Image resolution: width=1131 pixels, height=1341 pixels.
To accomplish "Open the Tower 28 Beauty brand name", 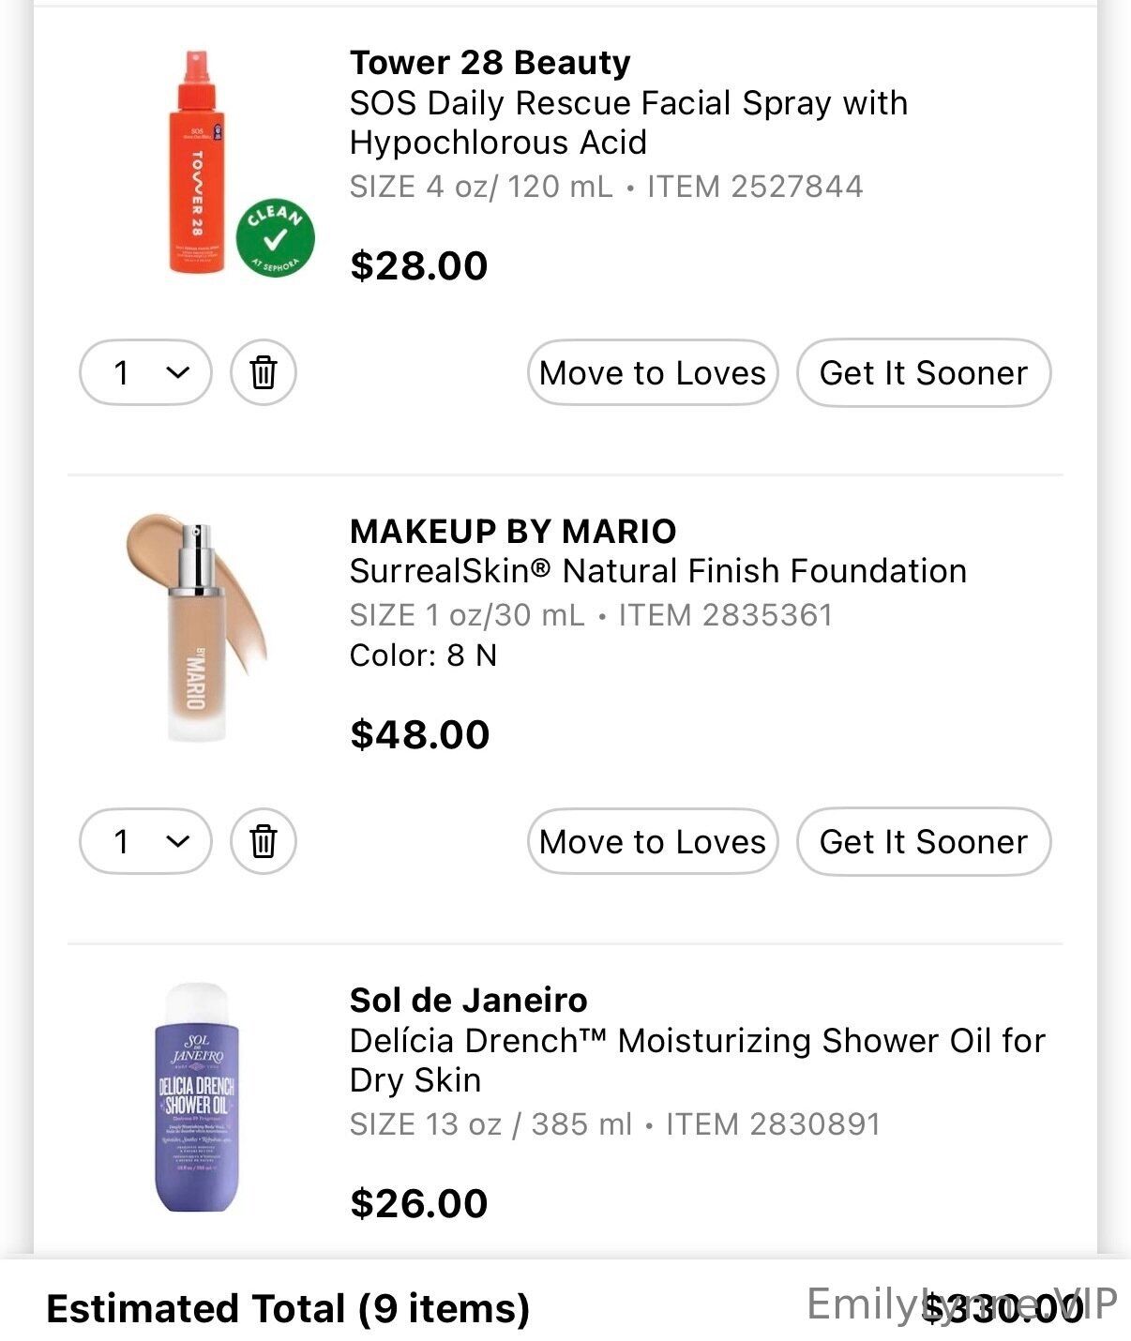I will click(490, 63).
